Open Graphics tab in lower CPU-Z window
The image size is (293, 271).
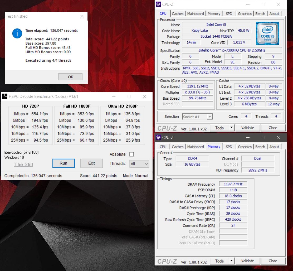pos(245,147)
